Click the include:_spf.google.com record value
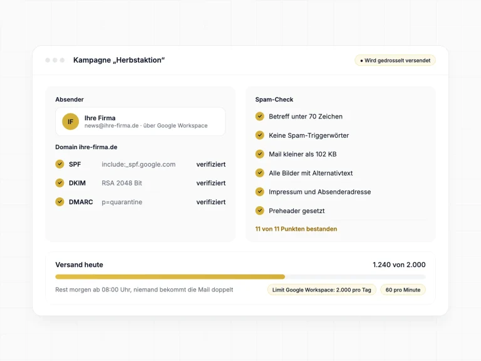The width and height of the screenshot is (481, 361). (138, 165)
